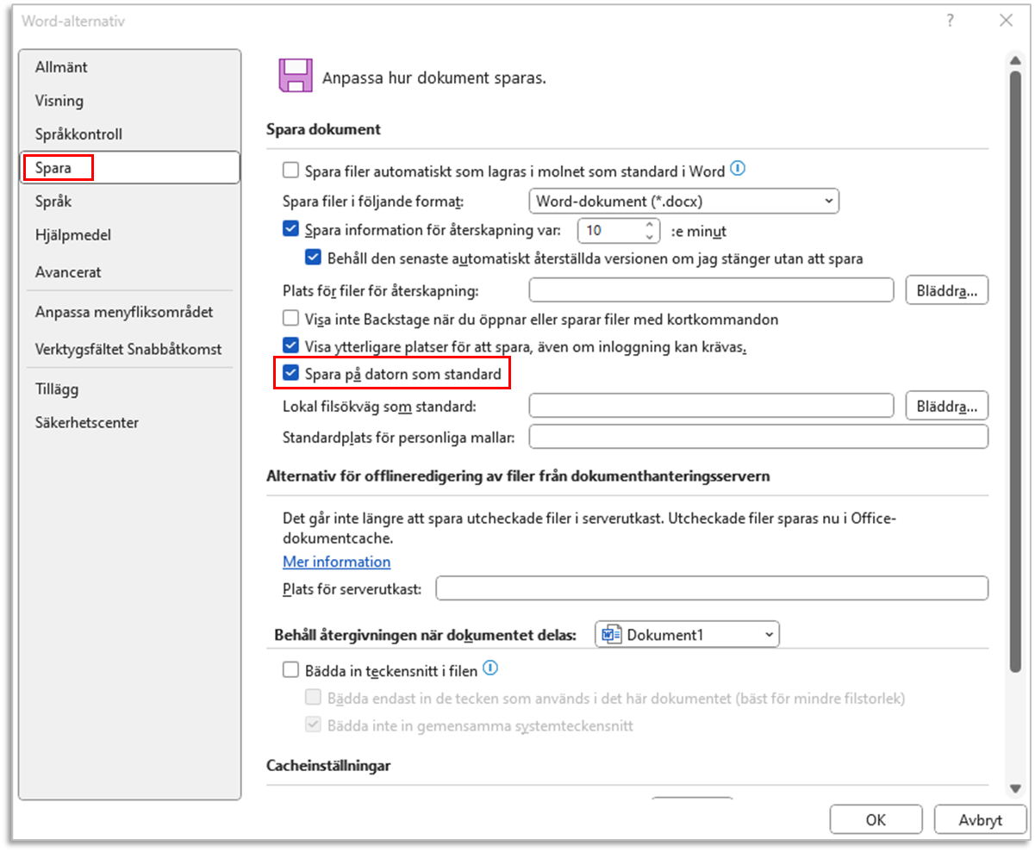Viewport: 1035px width, 852px height.
Task: Decrease the autosave minutes with down arrow
Action: pyautogui.click(x=649, y=236)
